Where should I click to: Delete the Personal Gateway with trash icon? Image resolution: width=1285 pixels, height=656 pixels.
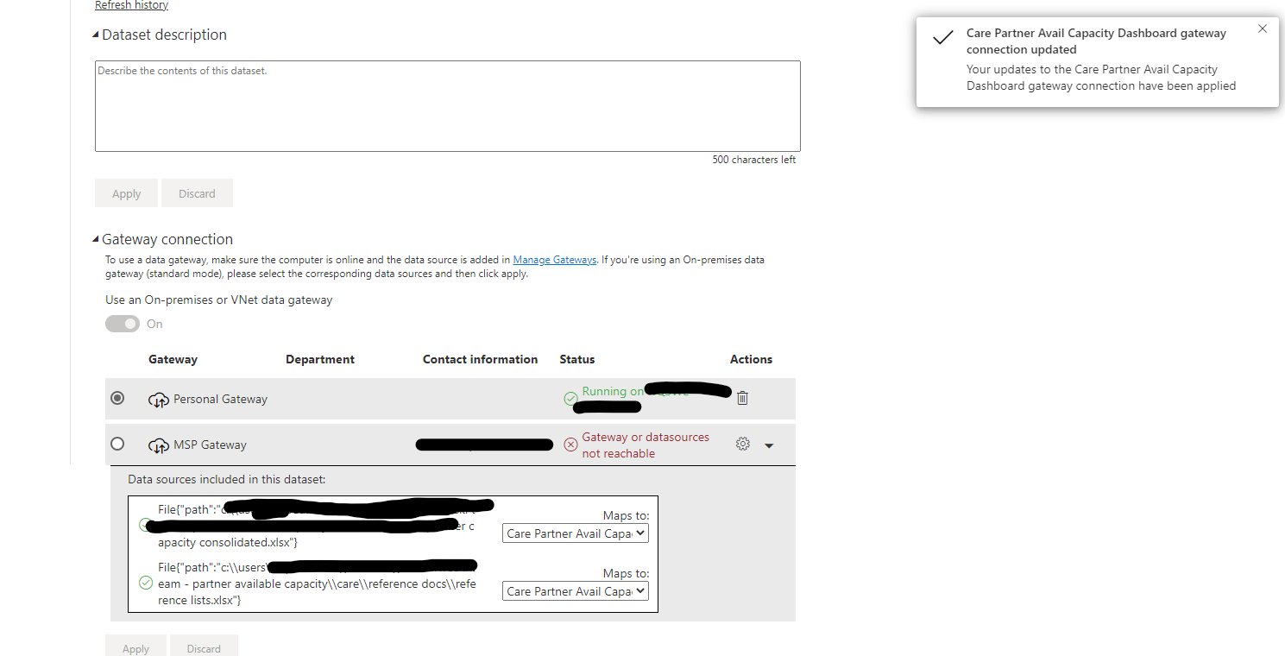742,398
